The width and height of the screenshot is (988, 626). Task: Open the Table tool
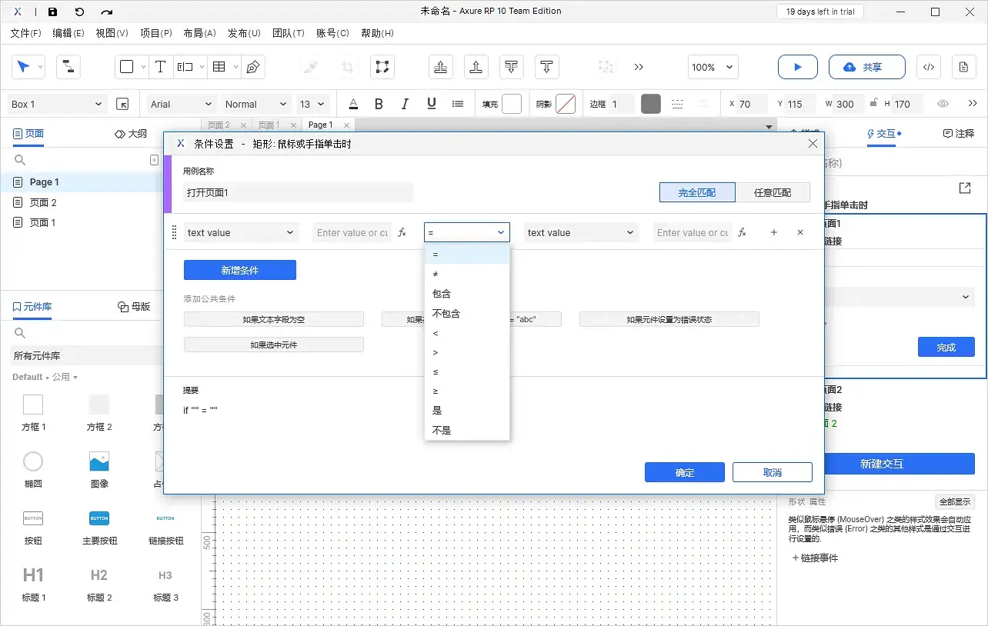[219, 67]
